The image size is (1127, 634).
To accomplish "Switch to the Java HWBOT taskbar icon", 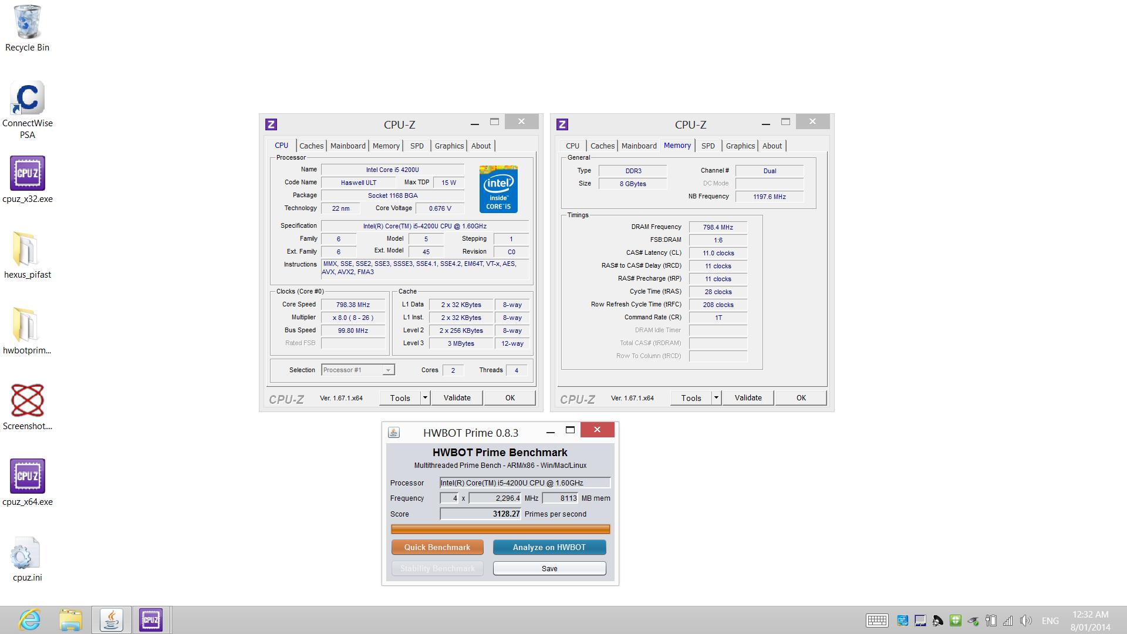I will click(x=111, y=620).
